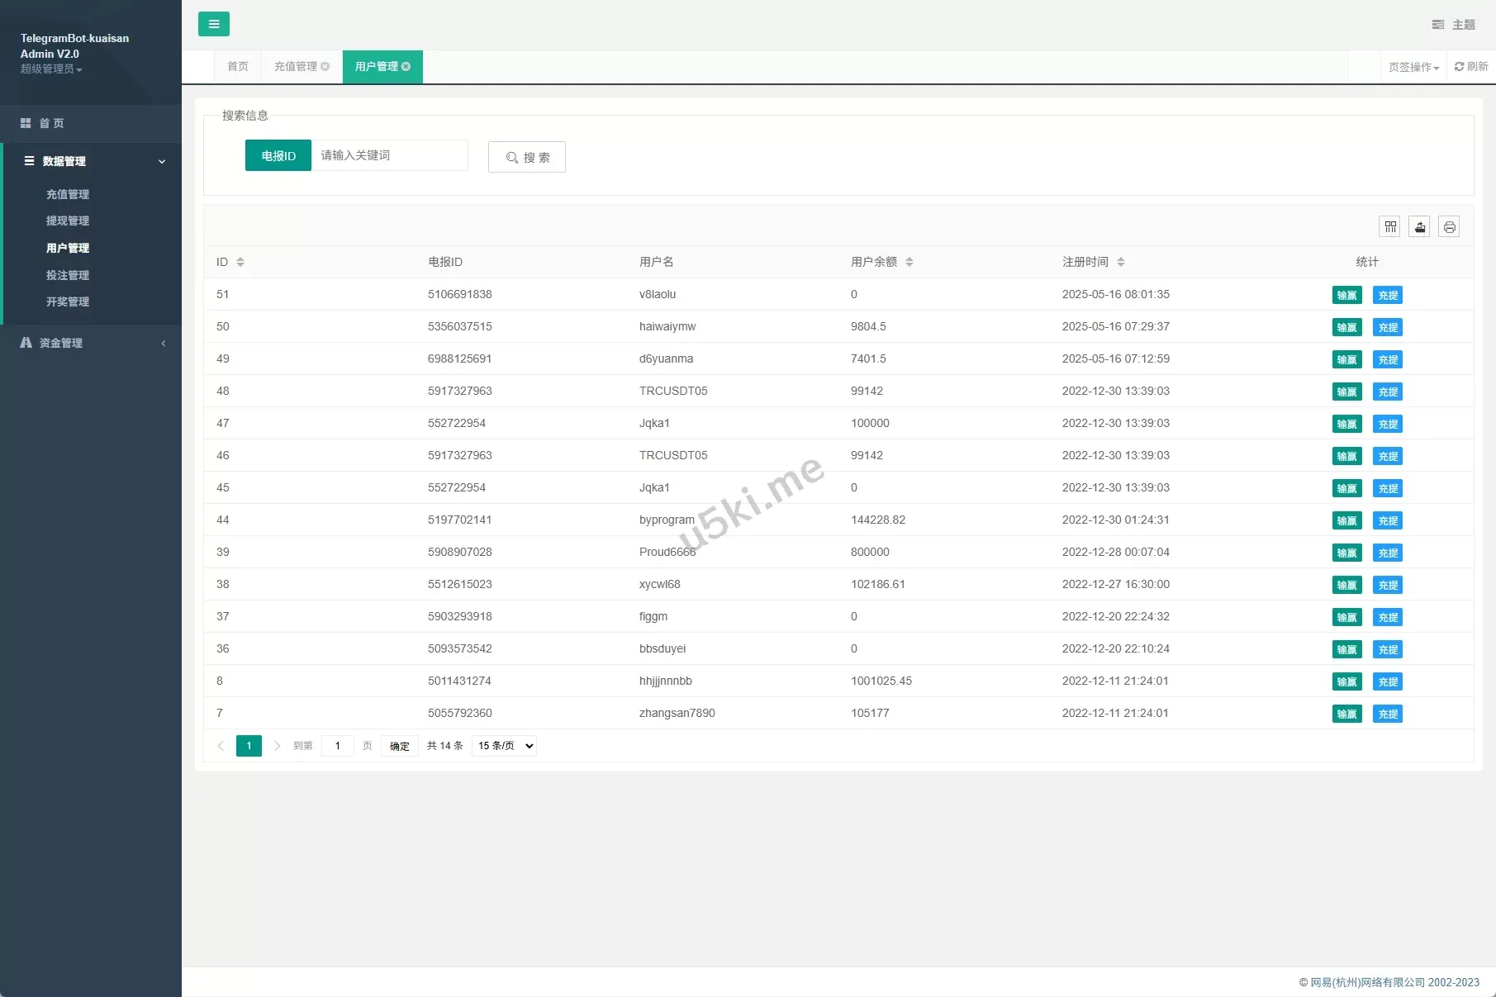Open the table column filter icon
This screenshot has height=997, width=1496.
point(1390,226)
